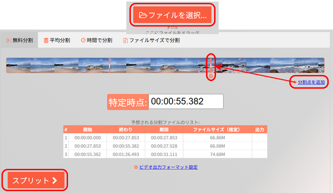The image size is (333, 193).
Task: Click the スプリット button
Action: tap(36, 180)
